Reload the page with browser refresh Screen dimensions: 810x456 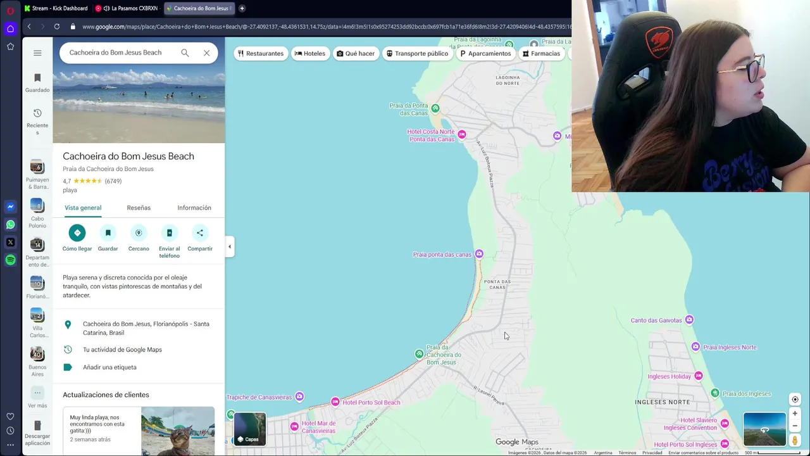[x=57, y=27]
